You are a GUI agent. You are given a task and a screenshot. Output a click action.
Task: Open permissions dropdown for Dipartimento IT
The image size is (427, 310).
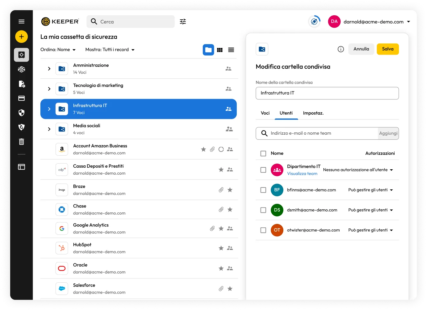coord(358,170)
